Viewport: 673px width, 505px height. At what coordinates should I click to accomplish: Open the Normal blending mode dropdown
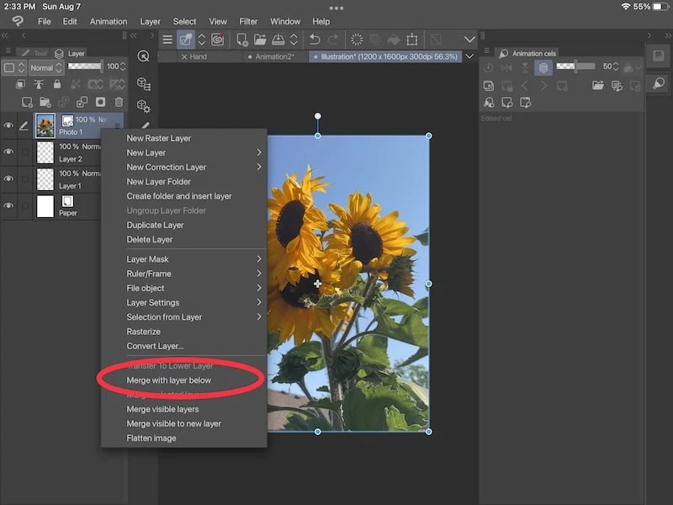[x=44, y=66]
